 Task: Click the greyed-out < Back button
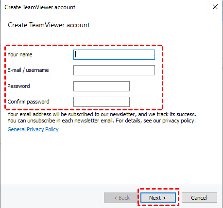(x=121, y=198)
